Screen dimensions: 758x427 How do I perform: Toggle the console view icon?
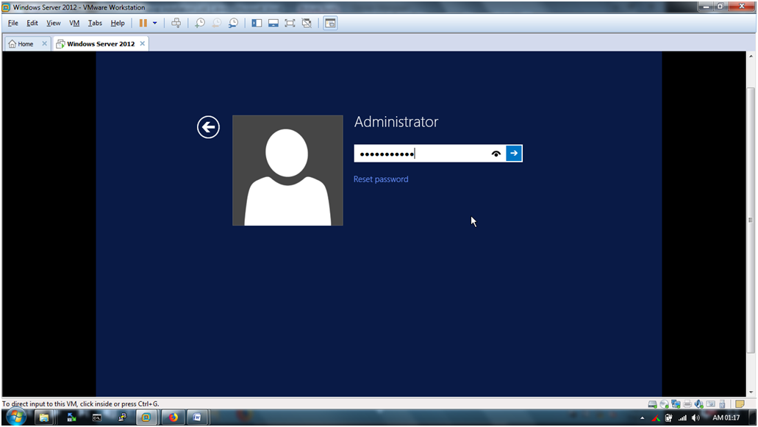[x=330, y=24]
